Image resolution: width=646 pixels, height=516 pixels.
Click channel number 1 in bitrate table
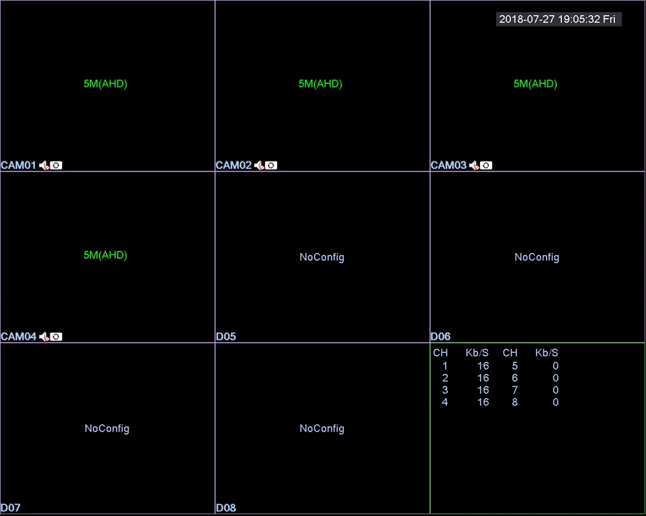point(445,366)
